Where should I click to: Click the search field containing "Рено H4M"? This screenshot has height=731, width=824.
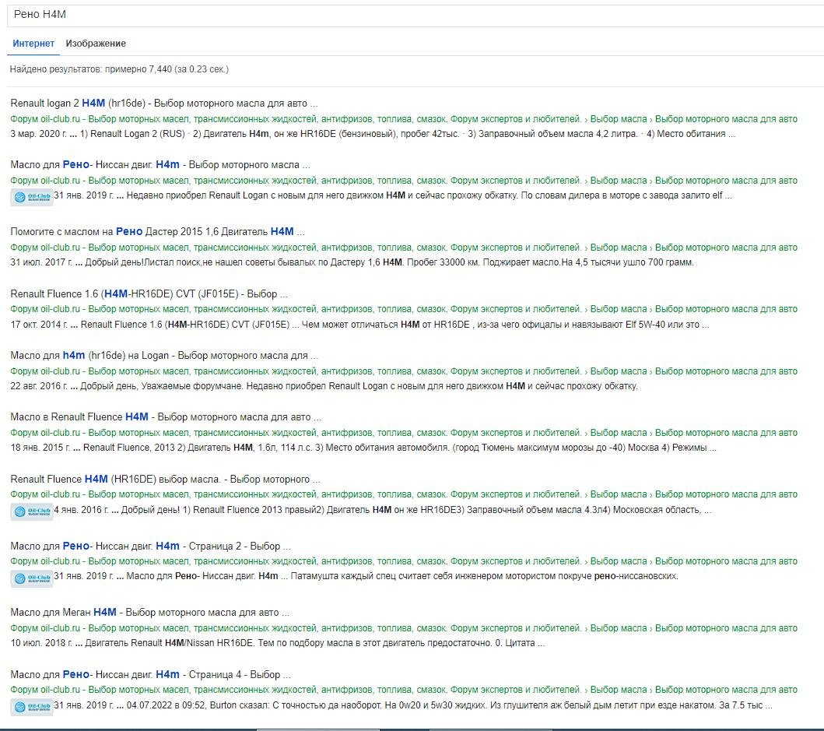[416, 15]
